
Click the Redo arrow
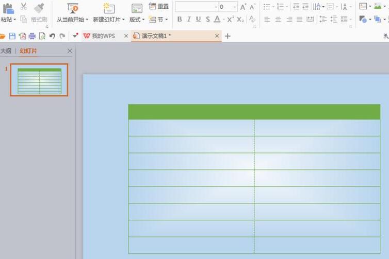tap(62, 36)
